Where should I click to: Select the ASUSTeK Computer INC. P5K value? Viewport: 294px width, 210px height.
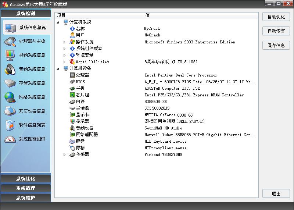tap(172, 88)
